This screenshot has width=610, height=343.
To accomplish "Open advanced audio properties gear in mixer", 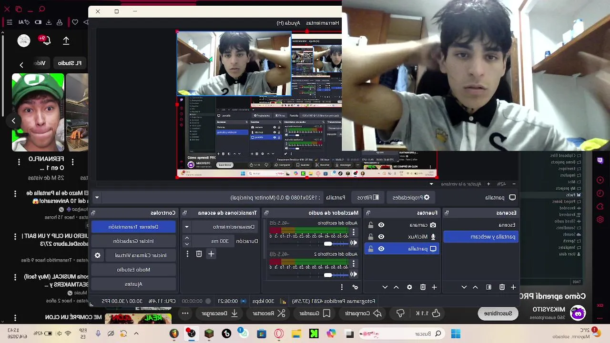I will click(355, 287).
